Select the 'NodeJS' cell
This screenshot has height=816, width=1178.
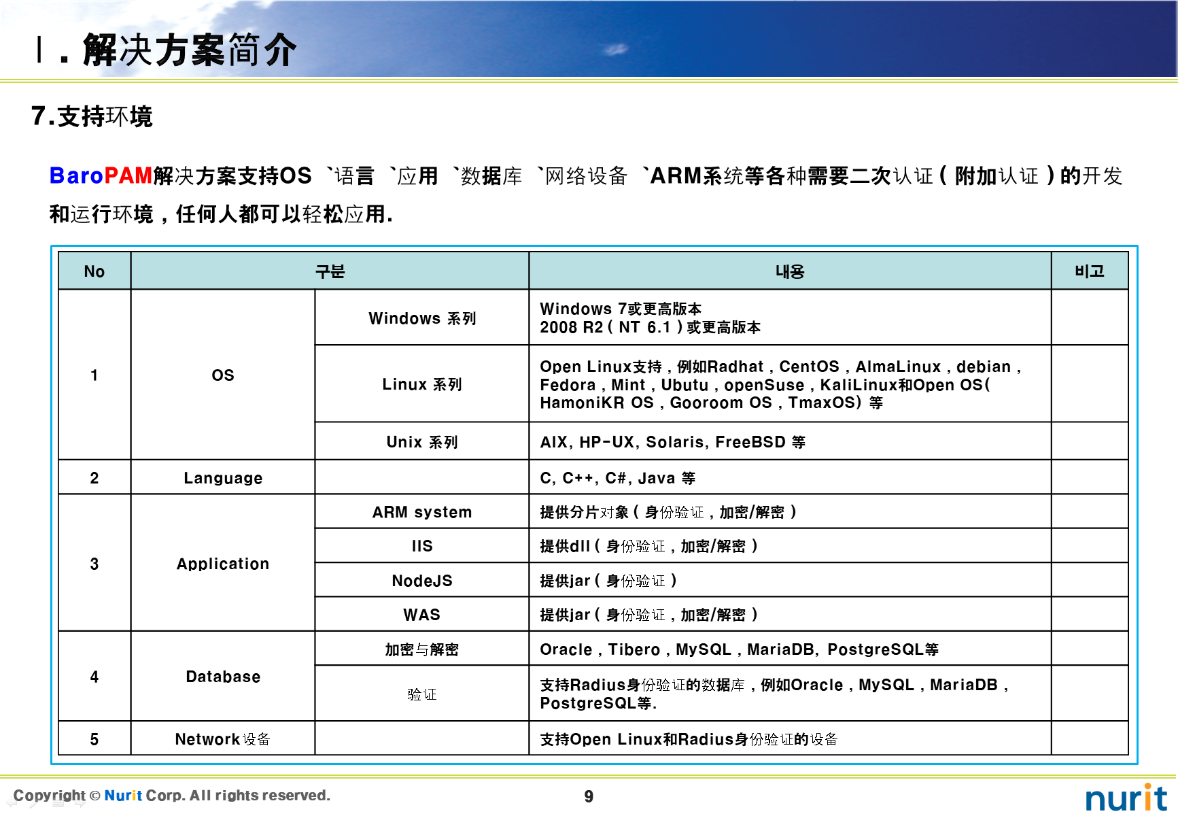(x=422, y=580)
